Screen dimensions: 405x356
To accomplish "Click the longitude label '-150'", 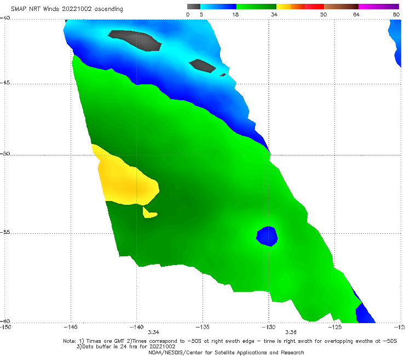I will (5, 327).
